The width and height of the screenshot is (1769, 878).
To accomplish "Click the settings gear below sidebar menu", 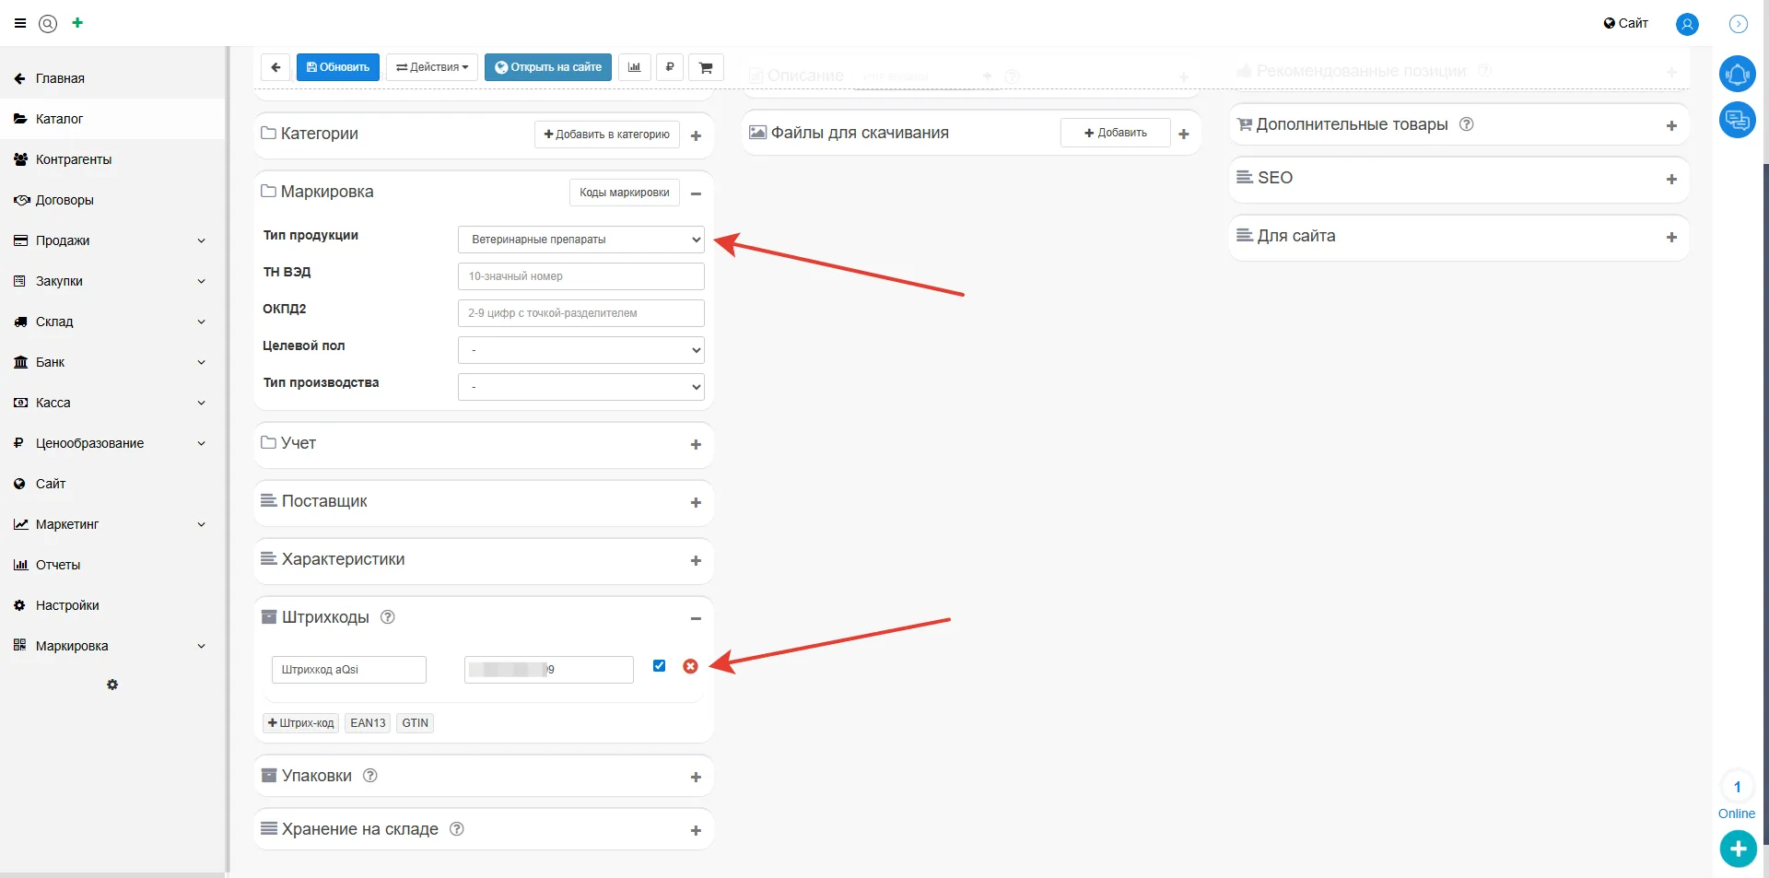I will 112,685.
